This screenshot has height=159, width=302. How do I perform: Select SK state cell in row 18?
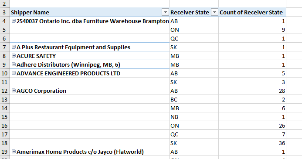click(194, 143)
